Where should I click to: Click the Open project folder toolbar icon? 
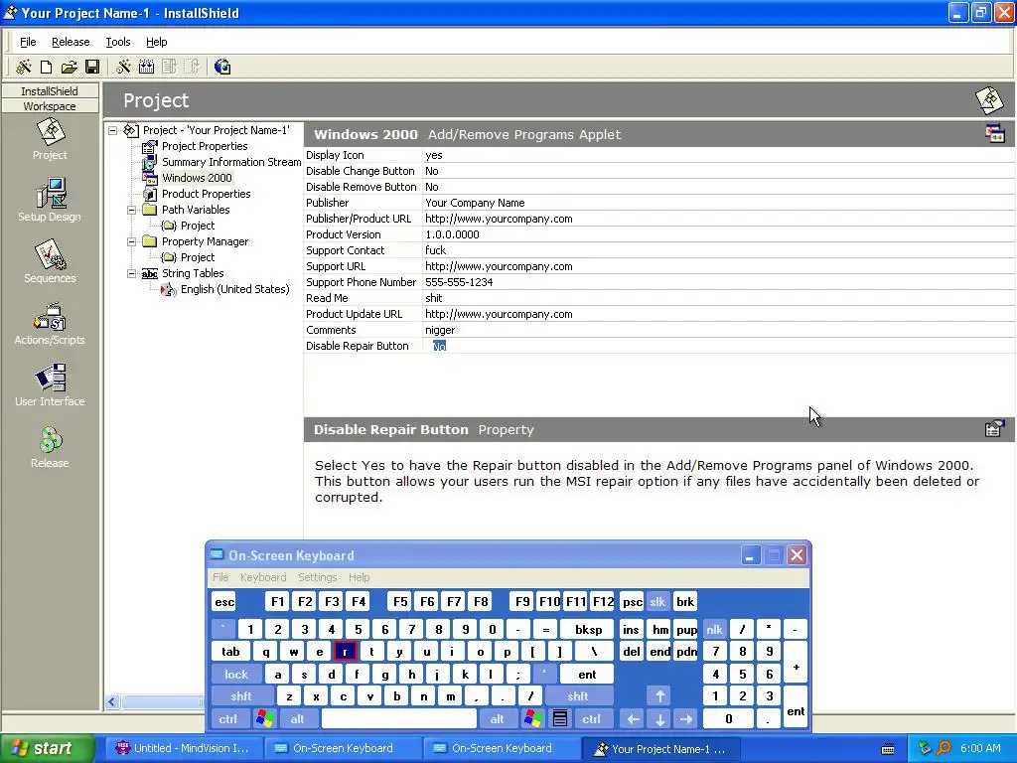pyautogui.click(x=69, y=67)
